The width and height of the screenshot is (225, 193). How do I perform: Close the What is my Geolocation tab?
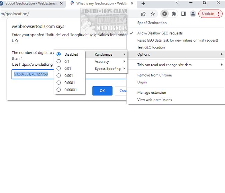(132, 3)
